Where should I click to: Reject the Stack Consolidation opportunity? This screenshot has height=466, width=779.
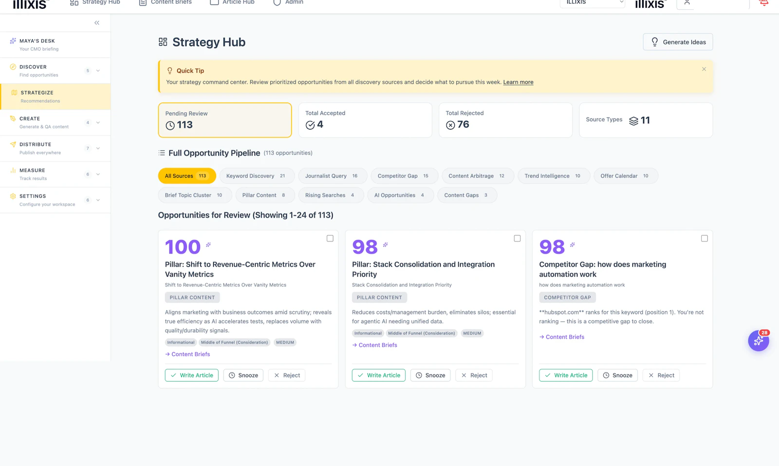pyautogui.click(x=474, y=375)
